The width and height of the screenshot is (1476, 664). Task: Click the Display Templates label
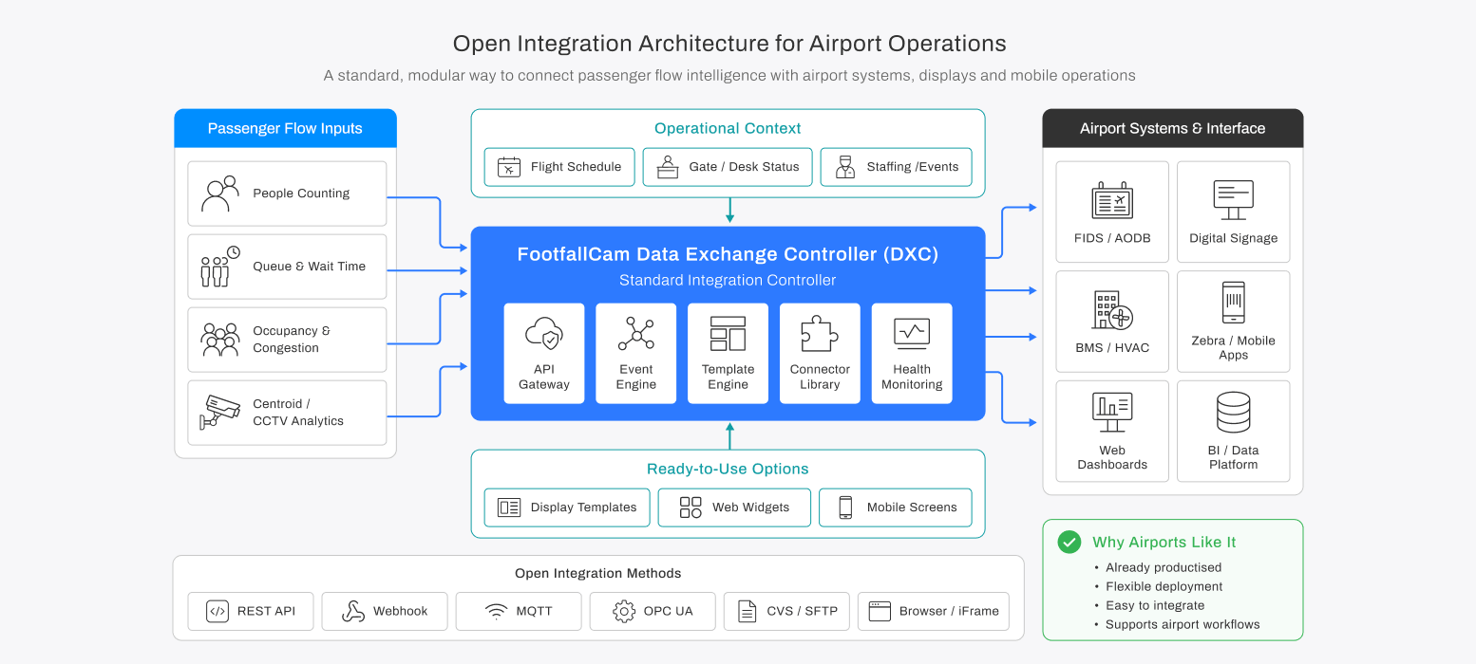point(584,507)
